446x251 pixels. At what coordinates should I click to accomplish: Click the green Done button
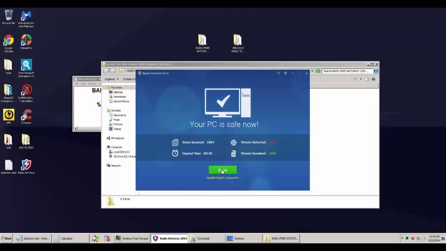[x=223, y=170]
